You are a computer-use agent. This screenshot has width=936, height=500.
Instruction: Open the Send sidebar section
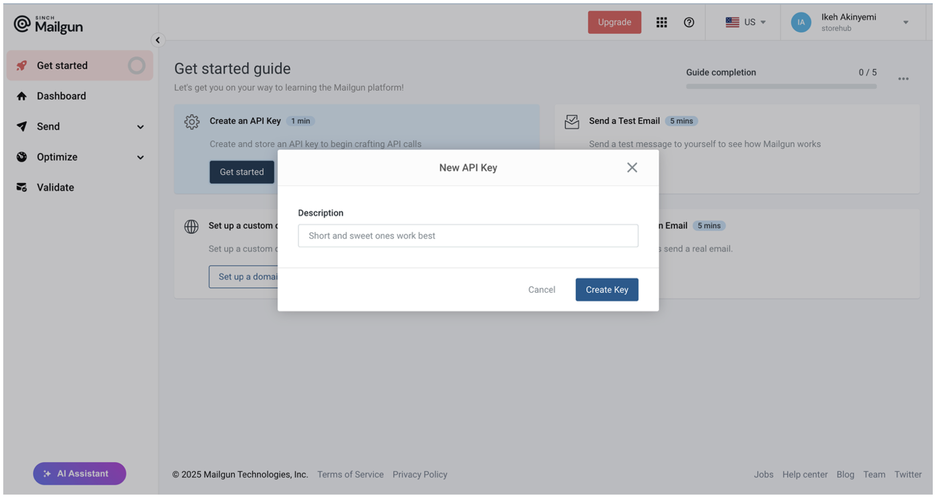tap(80, 126)
